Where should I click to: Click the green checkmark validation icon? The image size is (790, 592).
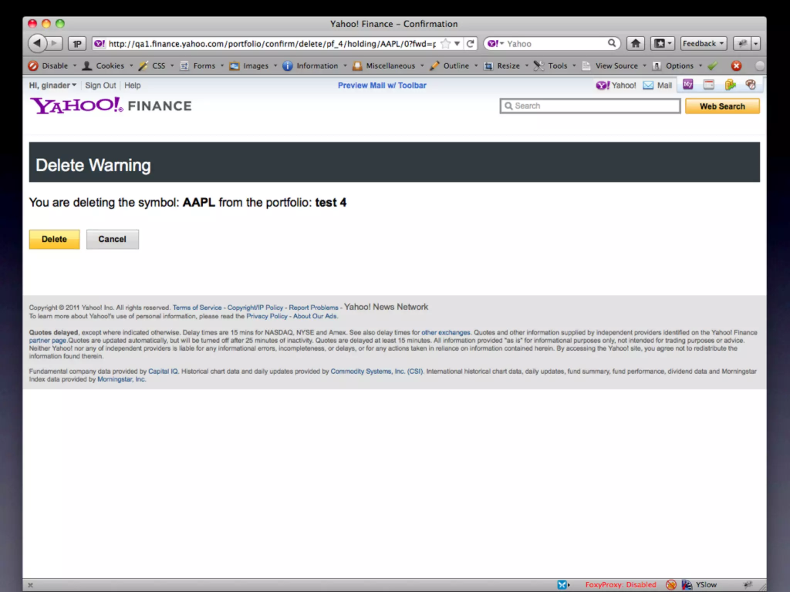coord(712,66)
